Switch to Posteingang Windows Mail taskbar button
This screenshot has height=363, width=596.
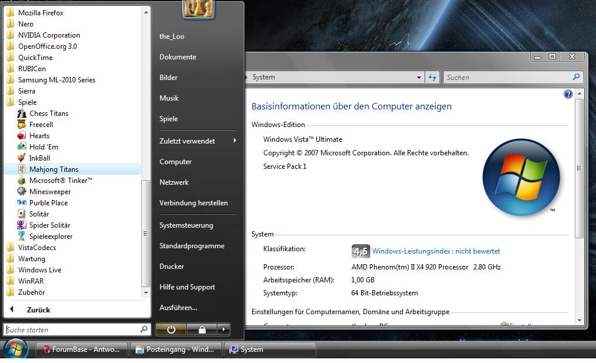pos(176,349)
